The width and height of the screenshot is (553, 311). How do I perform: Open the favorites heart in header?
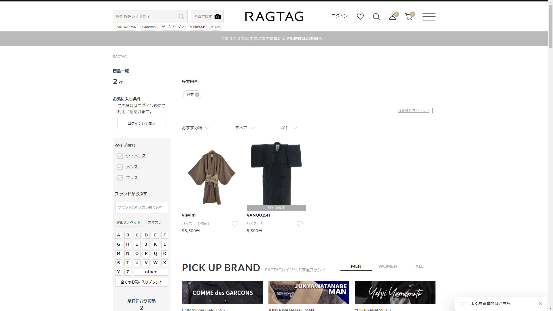coord(360,17)
